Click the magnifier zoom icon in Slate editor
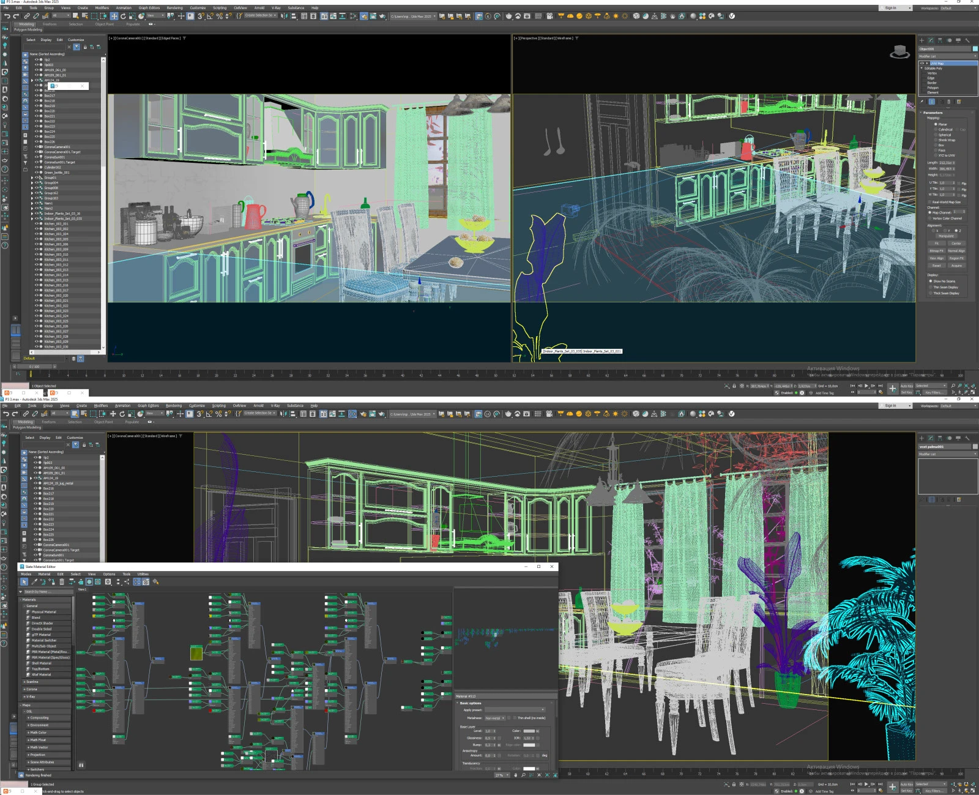Screen dimensions: 979x795 [523, 775]
